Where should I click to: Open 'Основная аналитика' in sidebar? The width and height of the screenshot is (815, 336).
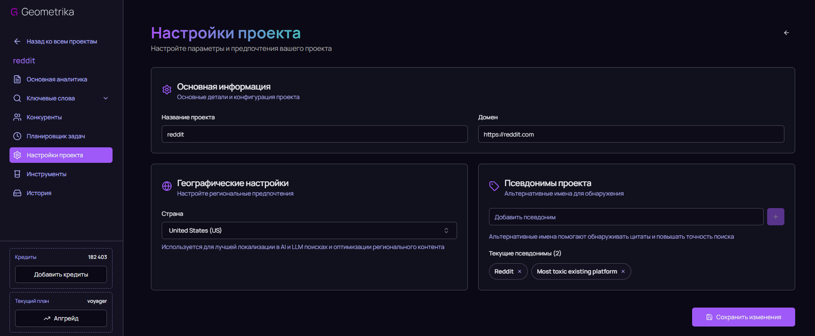click(x=61, y=79)
